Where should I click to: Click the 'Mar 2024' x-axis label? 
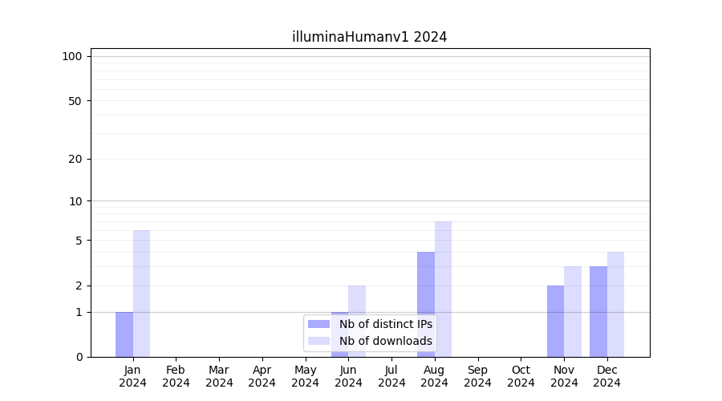coord(219,376)
